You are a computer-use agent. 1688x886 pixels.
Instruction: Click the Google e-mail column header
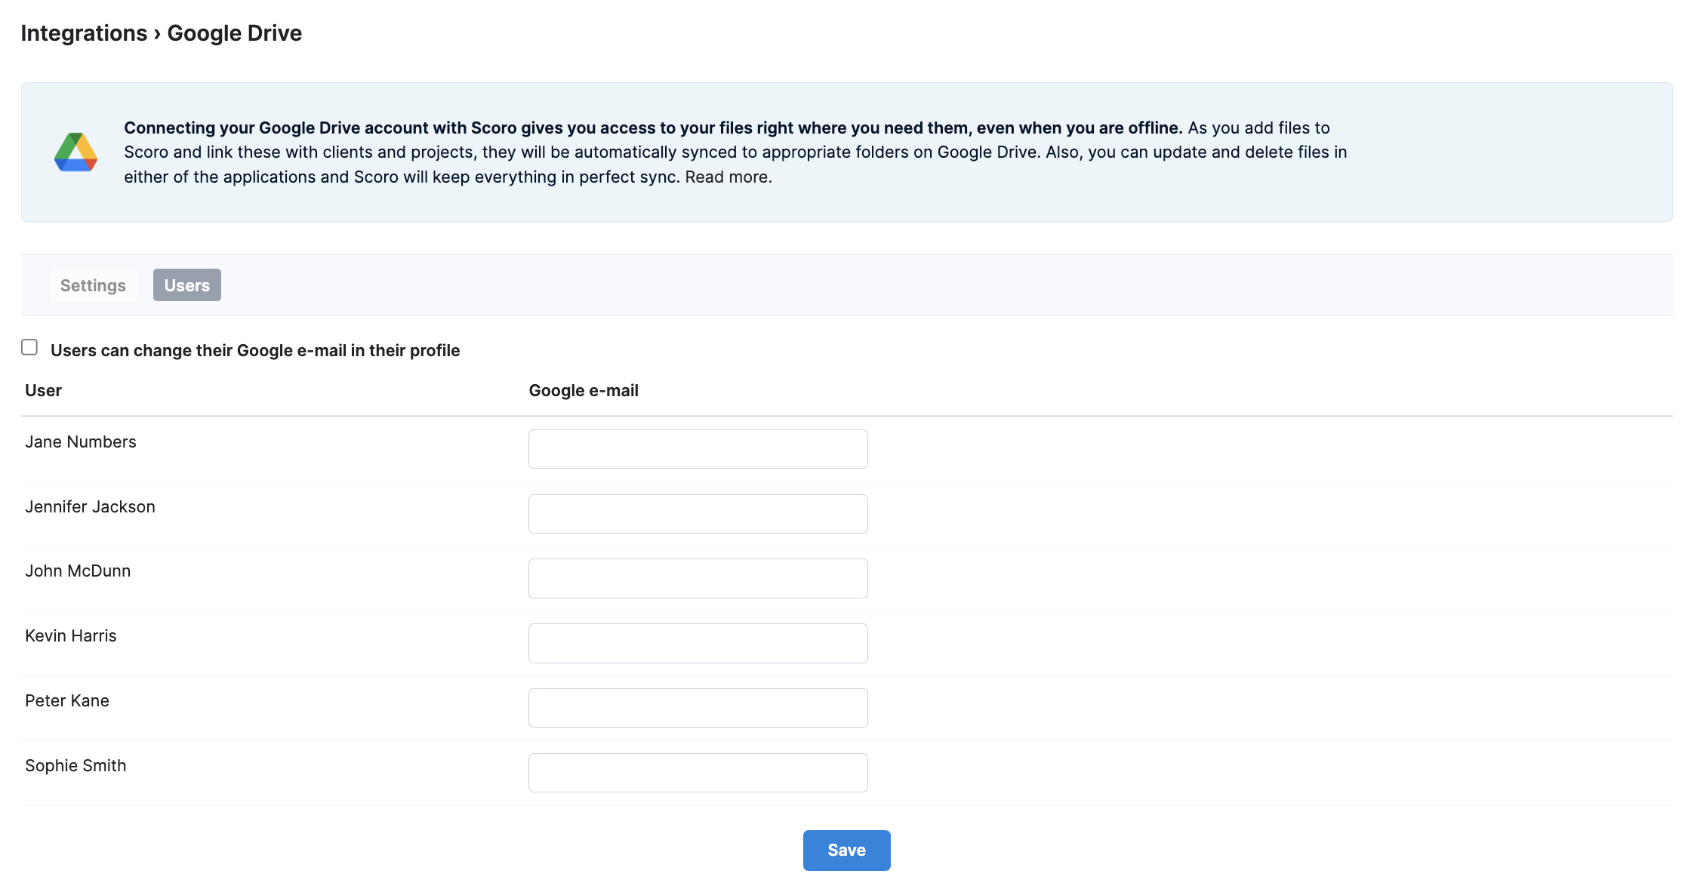pyautogui.click(x=584, y=391)
